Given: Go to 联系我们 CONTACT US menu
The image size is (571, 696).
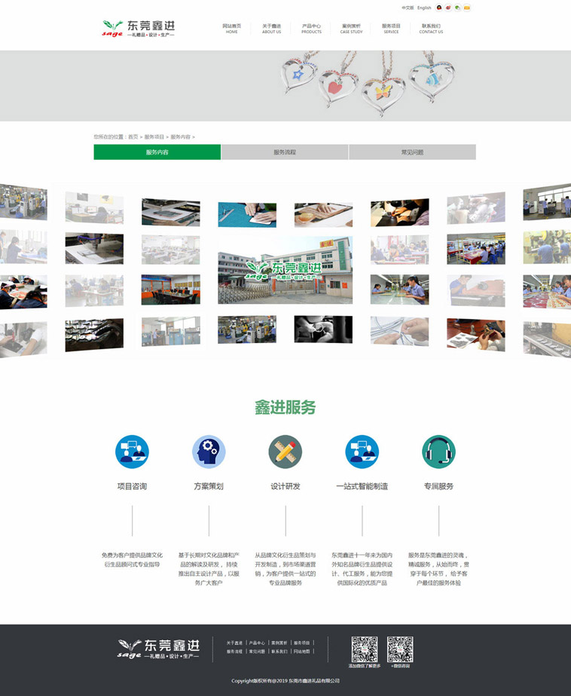Looking at the screenshot, I should [431, 28].
